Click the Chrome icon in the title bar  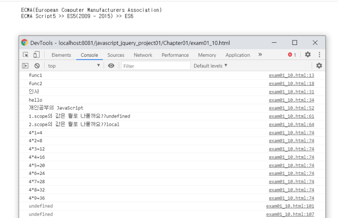(x=25, y=43)
